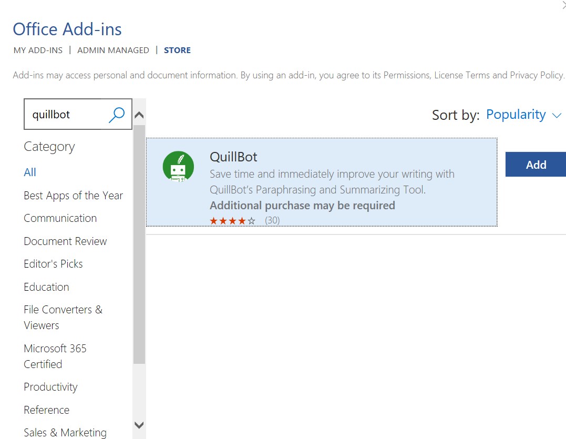The height and width of the screenshot is (439, 566).
Task: Click the category list scrollbar thumb
Action: [x=139, y=244]
